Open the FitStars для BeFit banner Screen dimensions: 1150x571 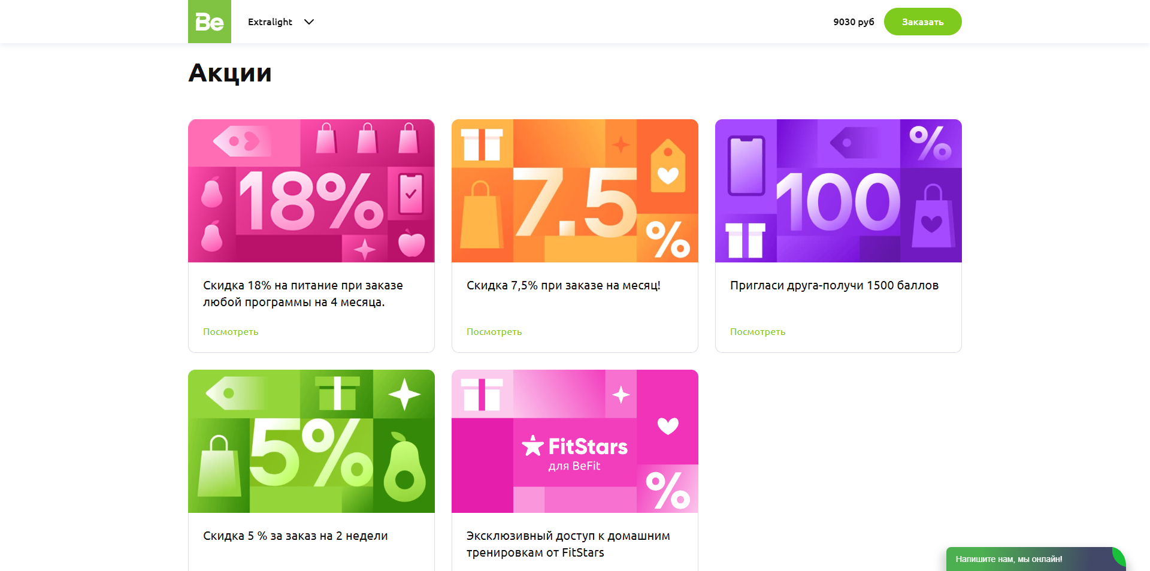coord(574,441)
